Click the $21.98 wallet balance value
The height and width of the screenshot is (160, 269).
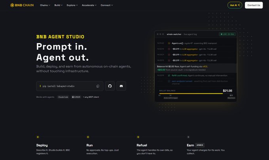(x=227, y=91)
